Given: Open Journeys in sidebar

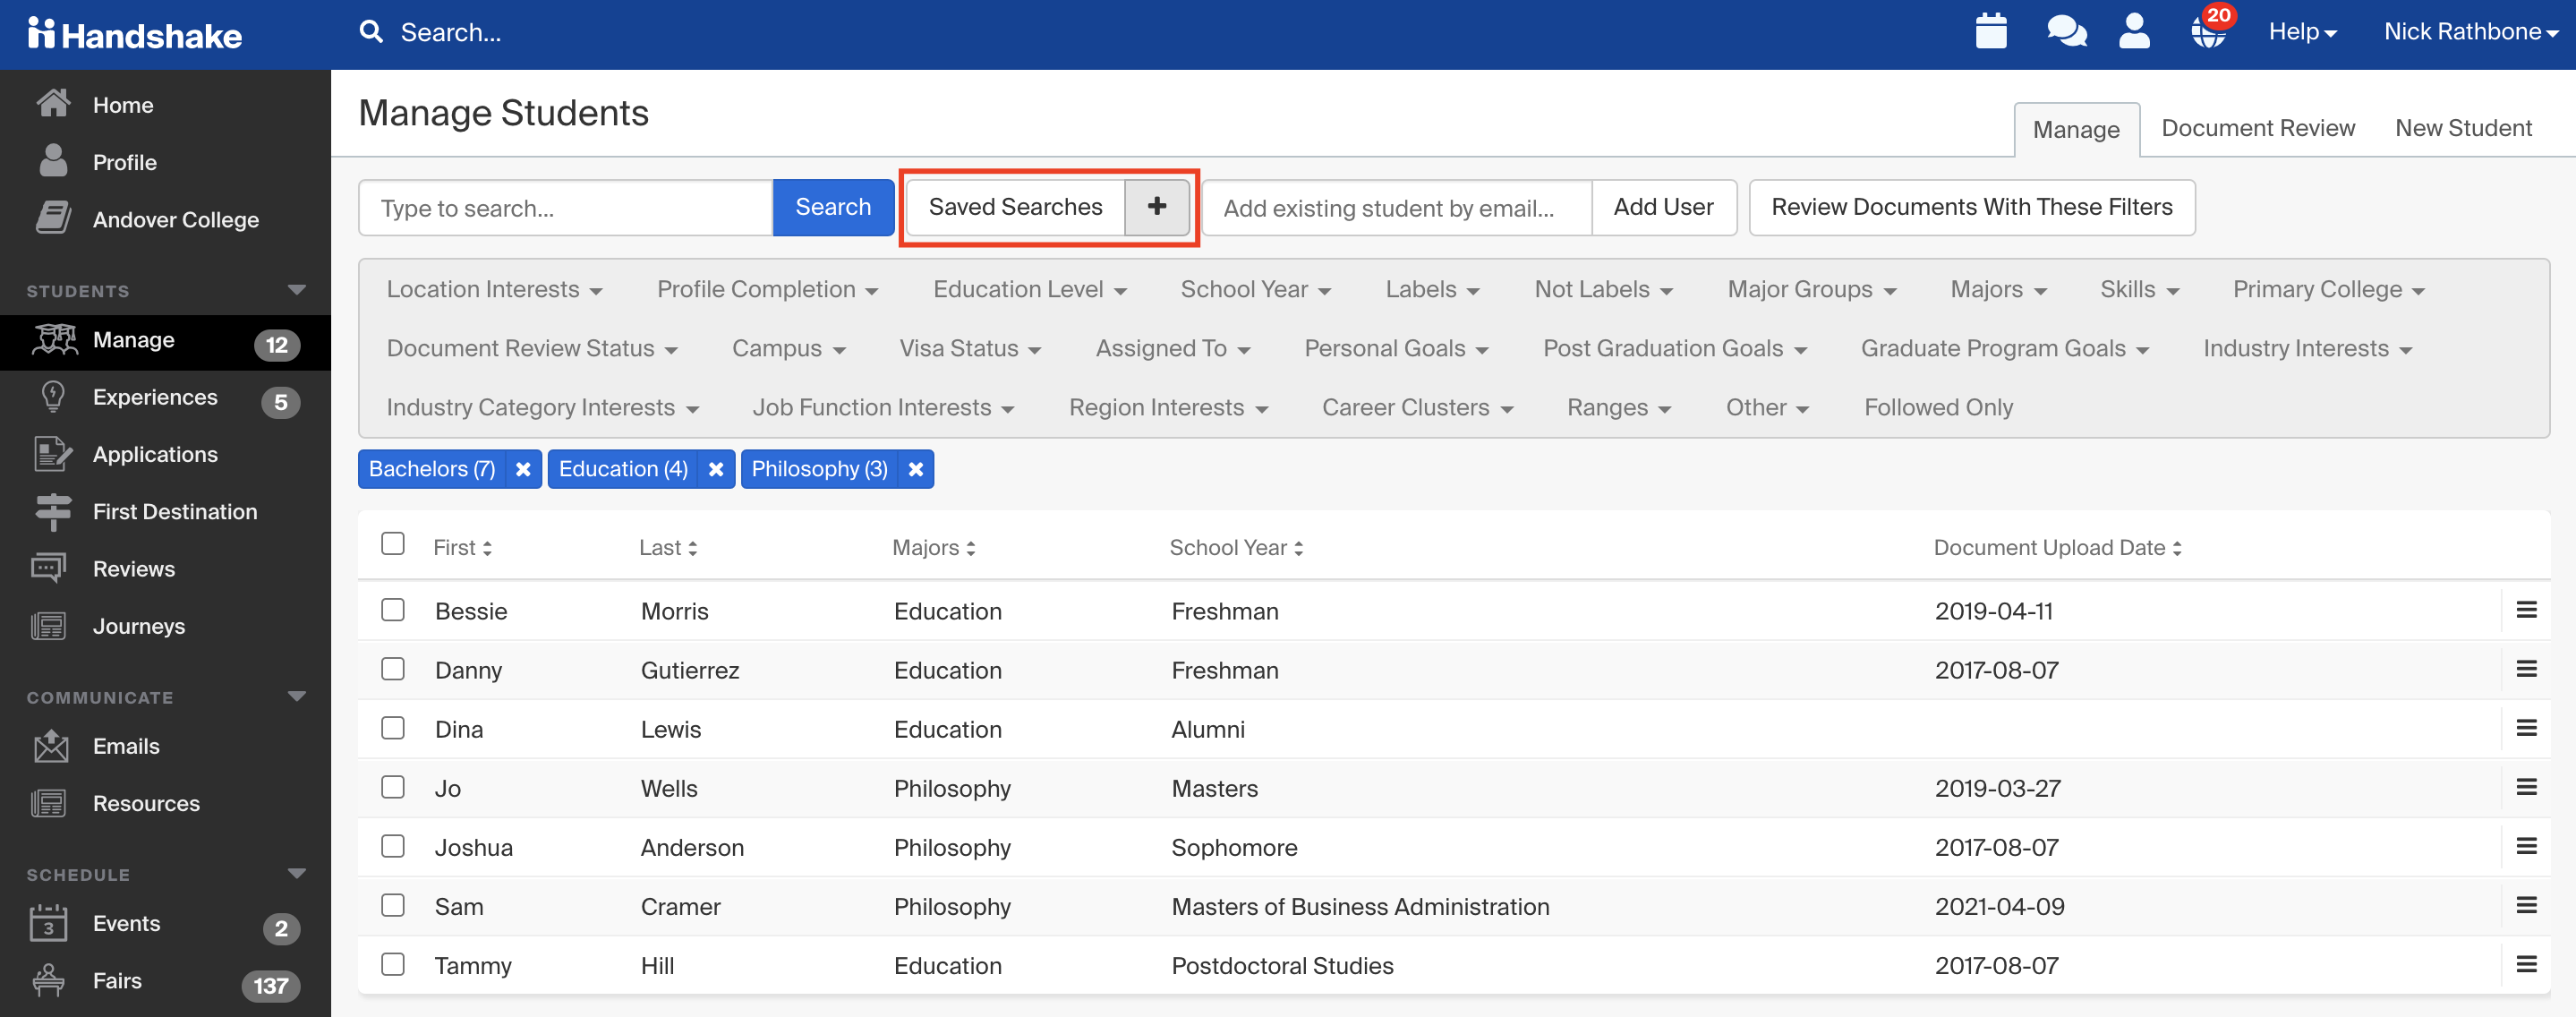Looking at the screenshot, I should [165, 626].
